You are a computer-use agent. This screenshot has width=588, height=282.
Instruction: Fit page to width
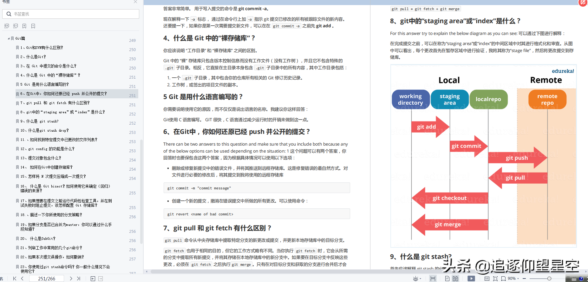click(503, 279)
